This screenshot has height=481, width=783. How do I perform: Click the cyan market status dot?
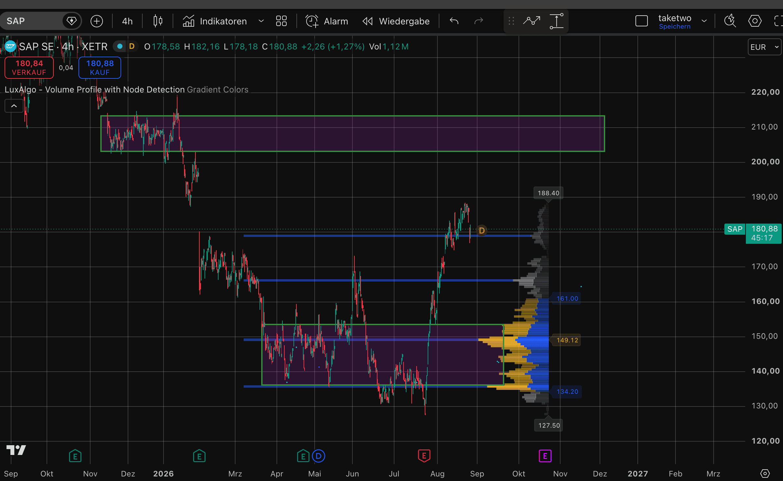120,47
